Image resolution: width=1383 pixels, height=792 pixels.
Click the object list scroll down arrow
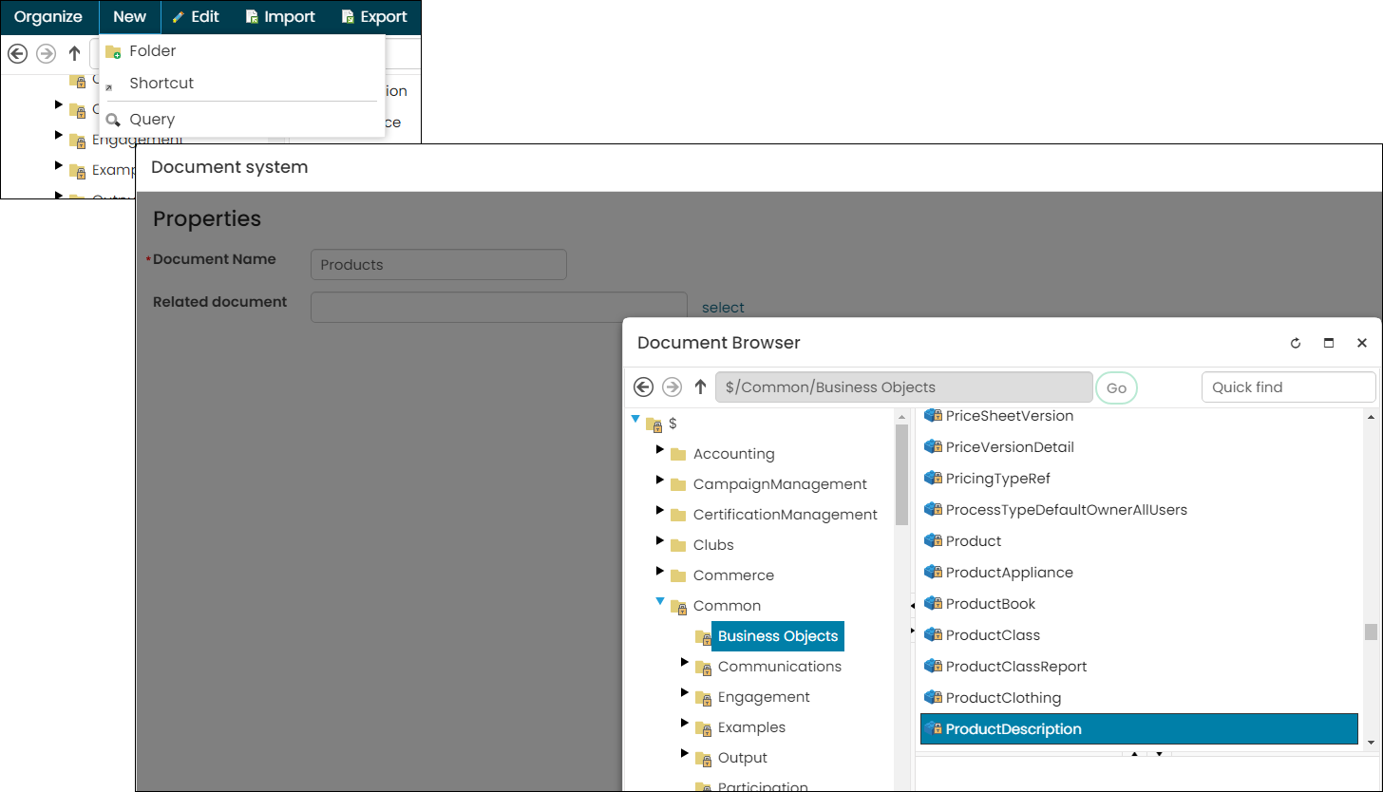pos(1371,742)
